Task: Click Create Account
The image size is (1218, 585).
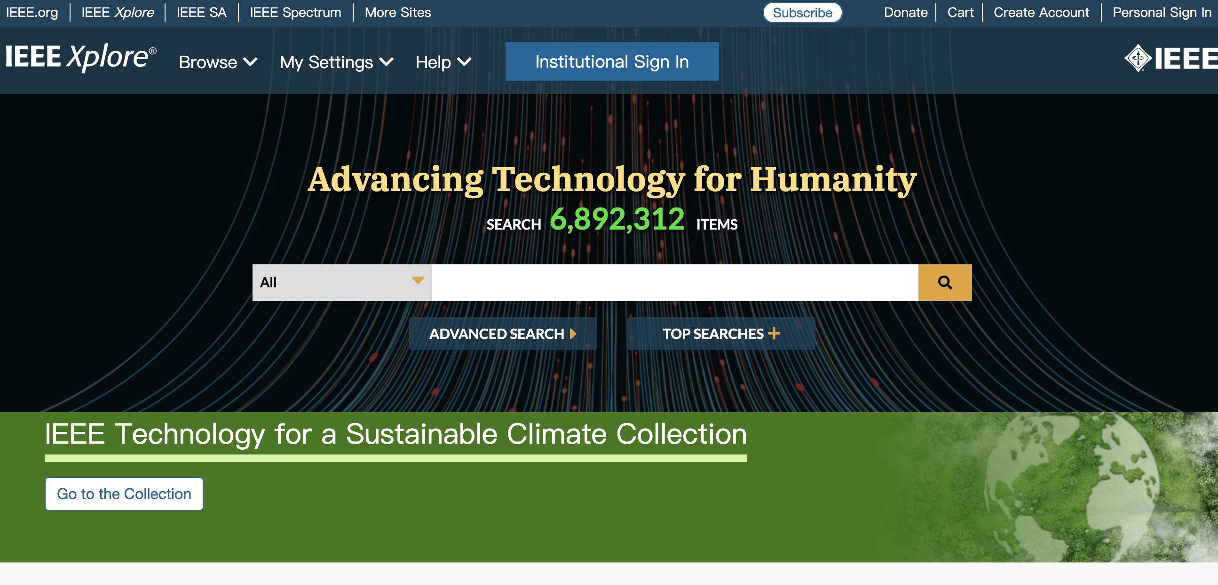Action: click(x=1041, y=12)
